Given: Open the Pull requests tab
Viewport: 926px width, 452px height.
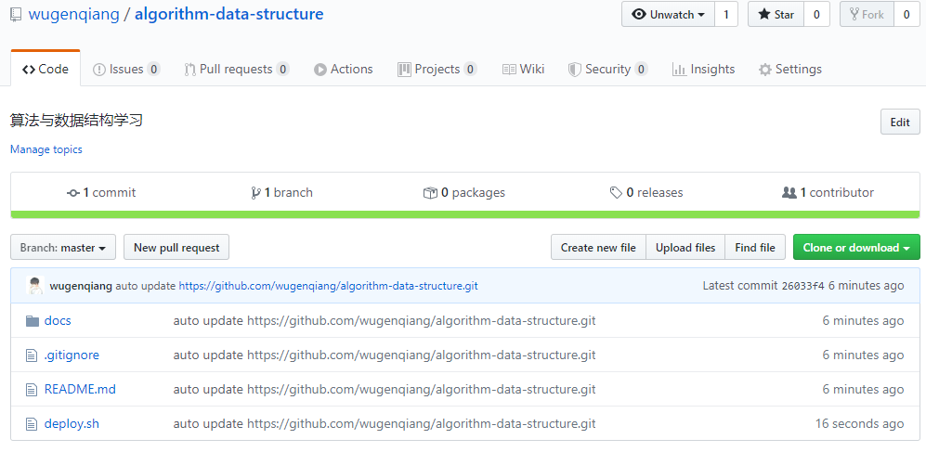Looking at the screenshot, I should tap(236, 70).
